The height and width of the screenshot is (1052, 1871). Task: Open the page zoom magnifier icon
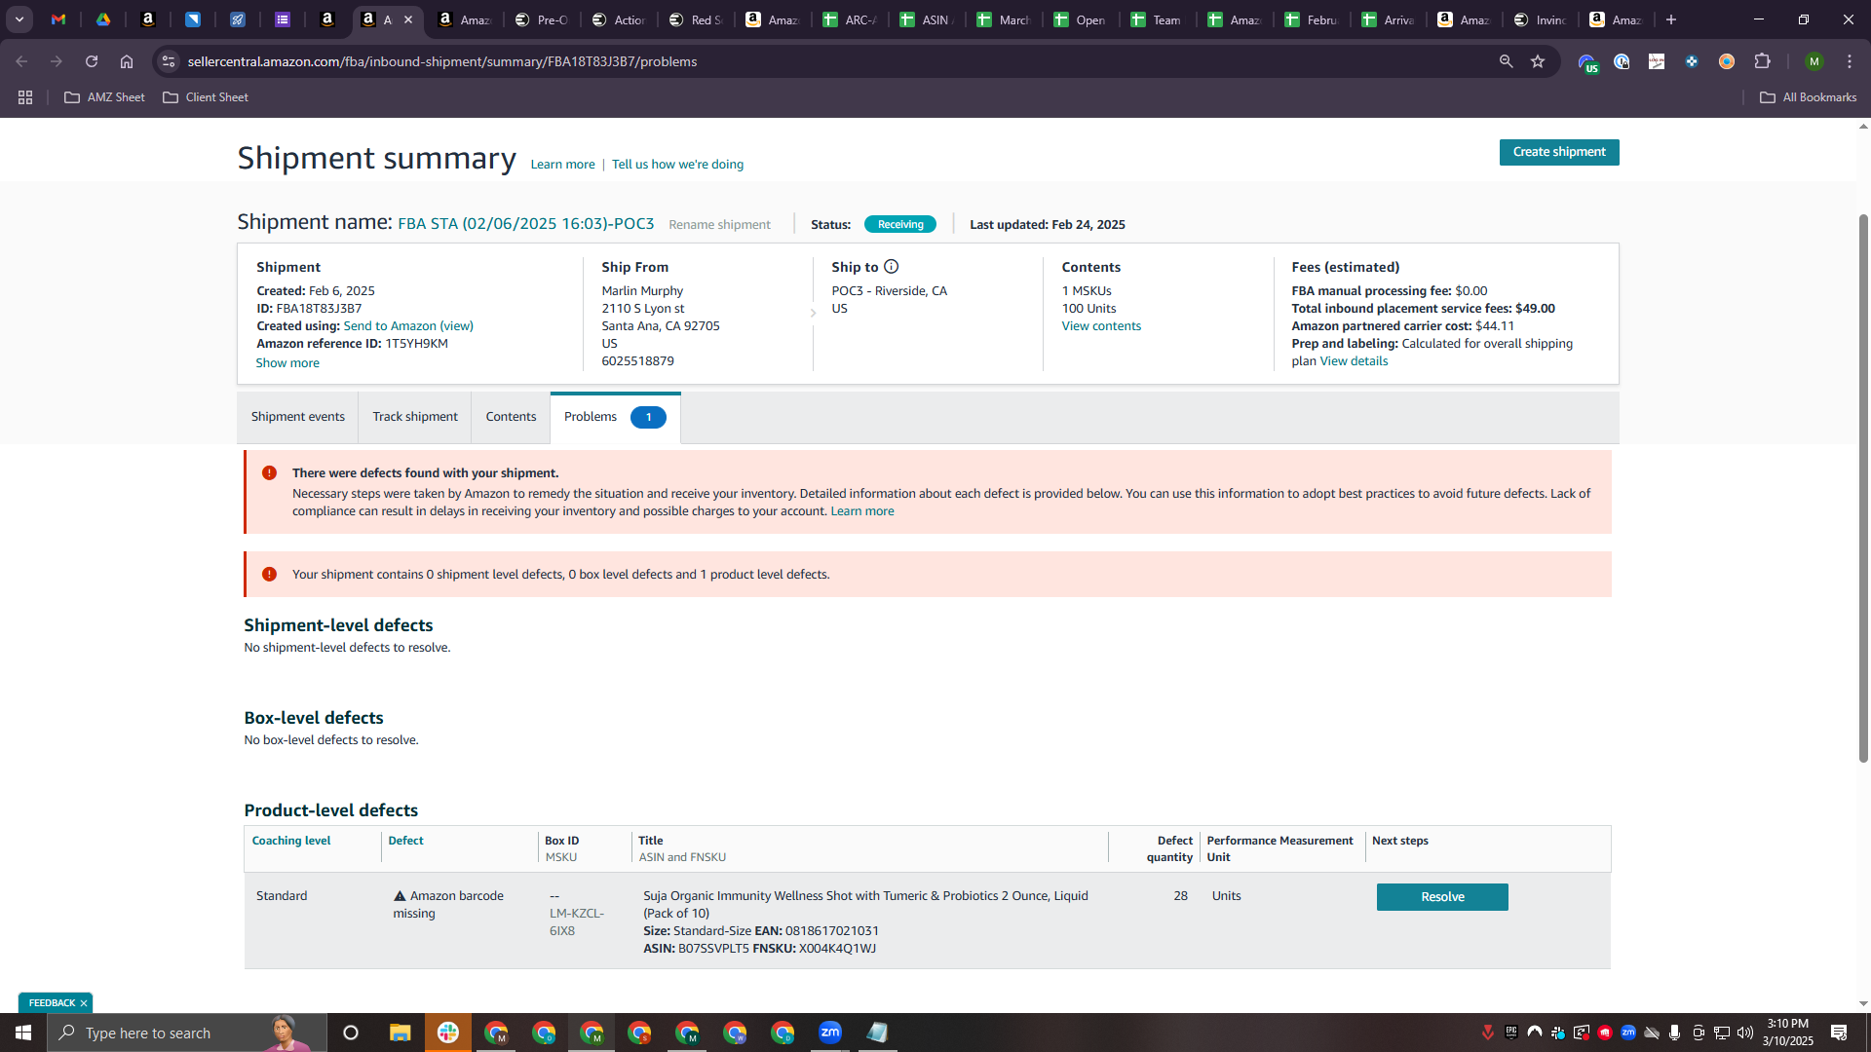click(x=1506, y=61)
